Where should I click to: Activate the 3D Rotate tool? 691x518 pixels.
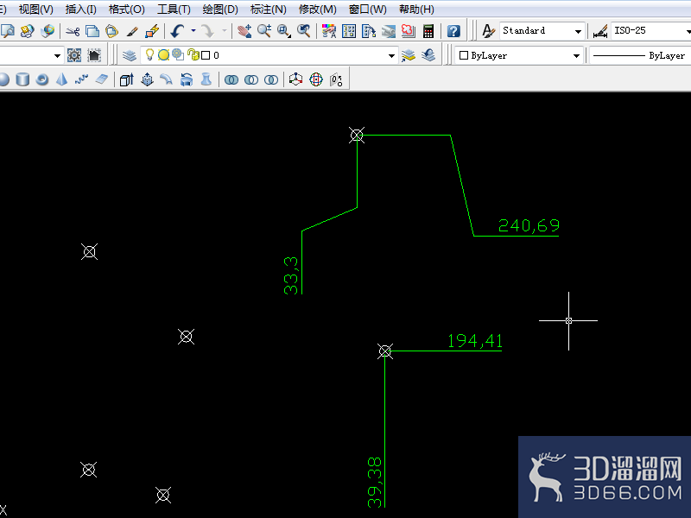pyautogui.click(x=316, y=79)
